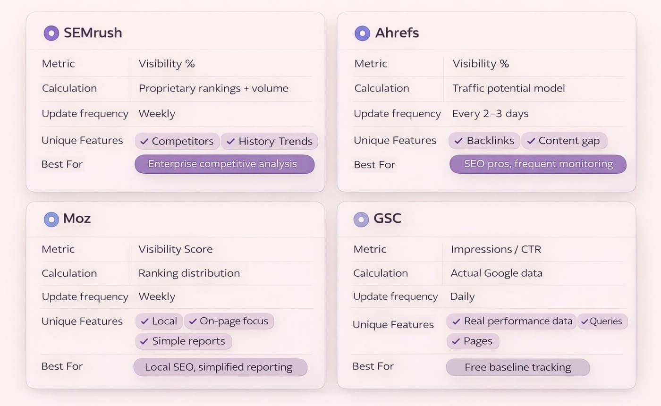Click the SEMrush circle icon
This screenshot has height=406, width=661.
[51, 33]
